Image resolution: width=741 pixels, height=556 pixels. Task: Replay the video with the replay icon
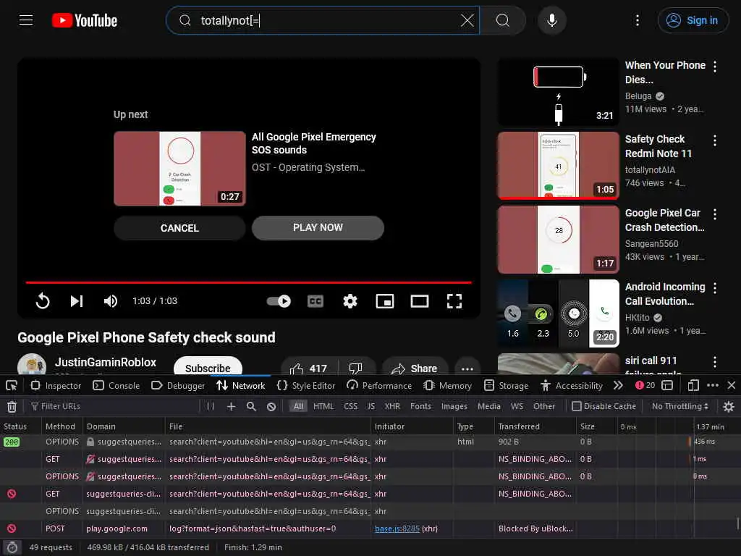click(43, 301)
